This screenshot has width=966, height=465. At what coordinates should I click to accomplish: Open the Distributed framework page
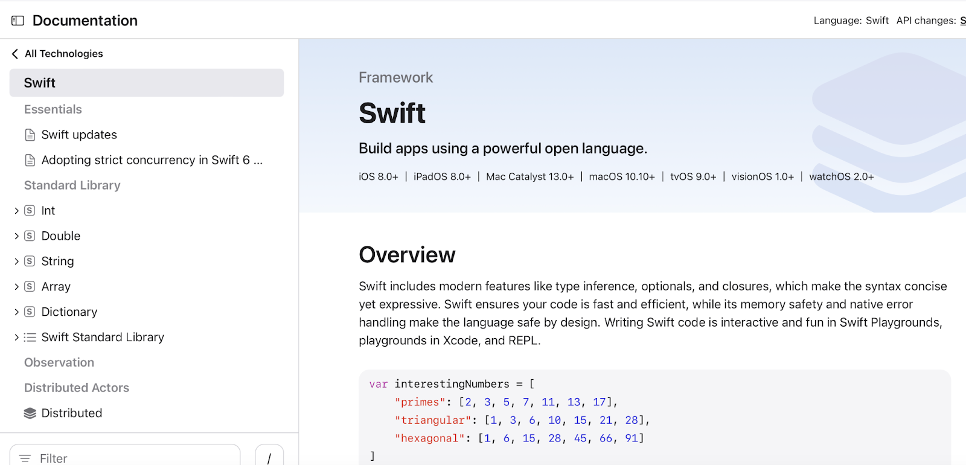pos(72,414)
